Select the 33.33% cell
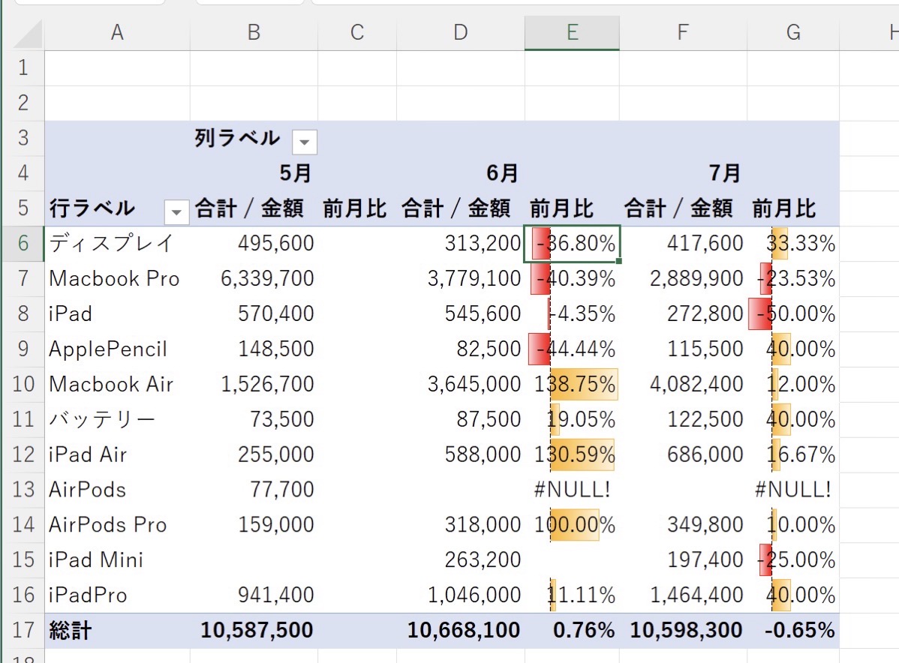The image size is (899, 663). (793, 244)
